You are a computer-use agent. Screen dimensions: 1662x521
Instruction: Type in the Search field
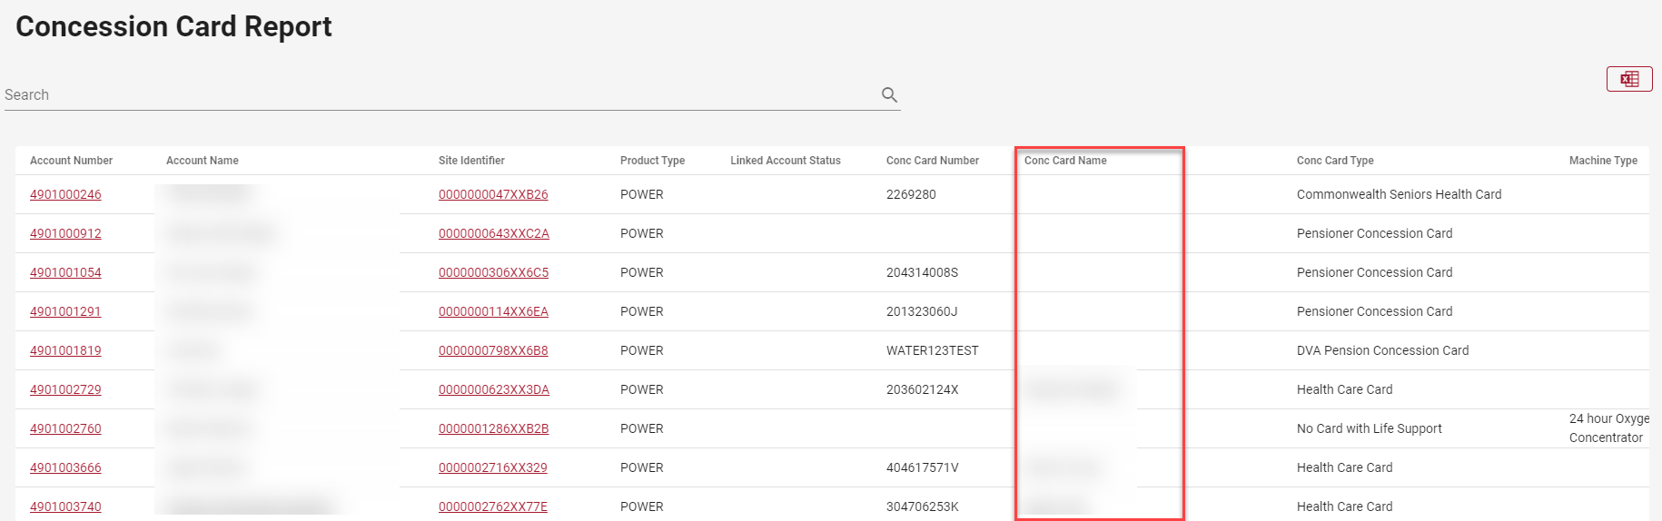point(436,94)
